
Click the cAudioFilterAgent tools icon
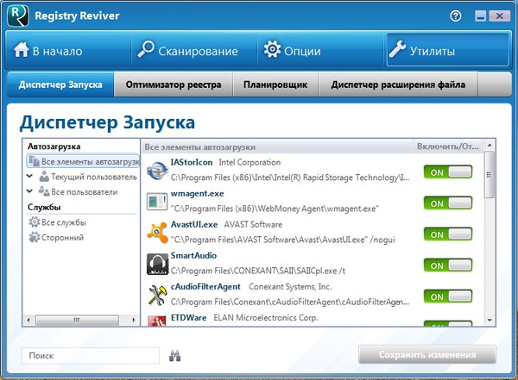(x=157, y=295)
